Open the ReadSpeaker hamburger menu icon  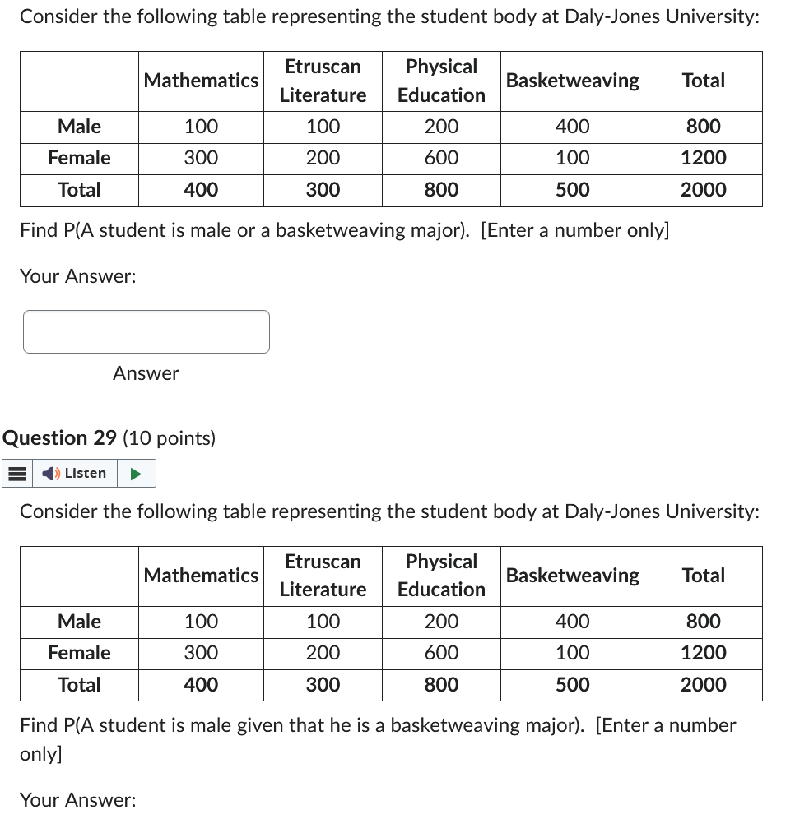pos(16,473)
